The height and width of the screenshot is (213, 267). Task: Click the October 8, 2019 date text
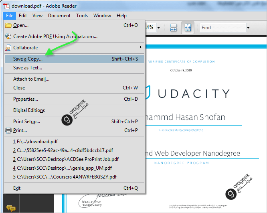tap(181, 70)
